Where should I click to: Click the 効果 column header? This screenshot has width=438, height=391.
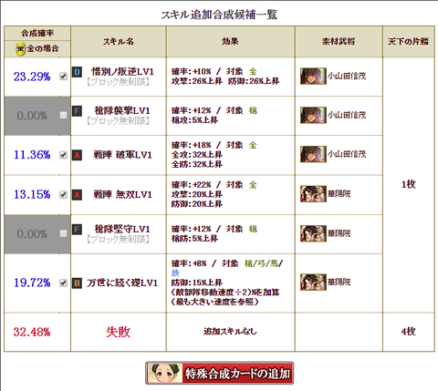tap(230, 41)
